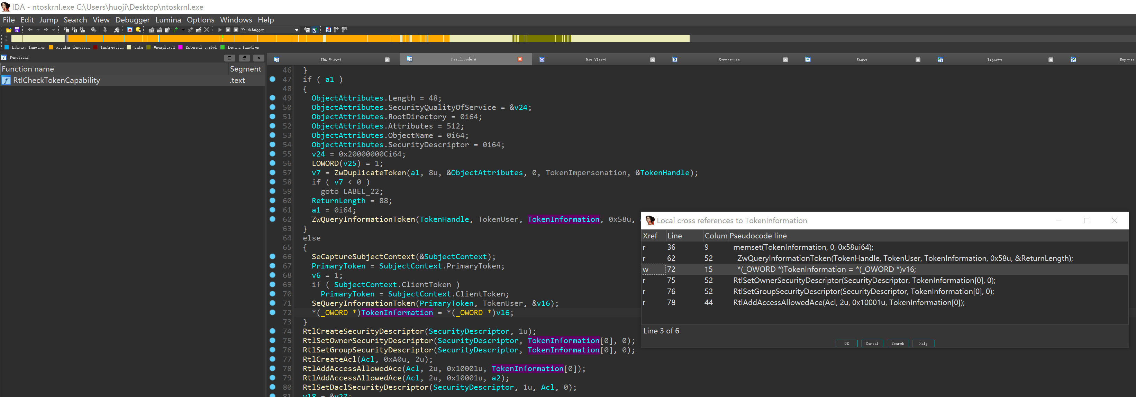1136x397 pixels.
Task: Click the red warning triangle toolbar icon
Action: pyautogui.click(x=130, y=30)
